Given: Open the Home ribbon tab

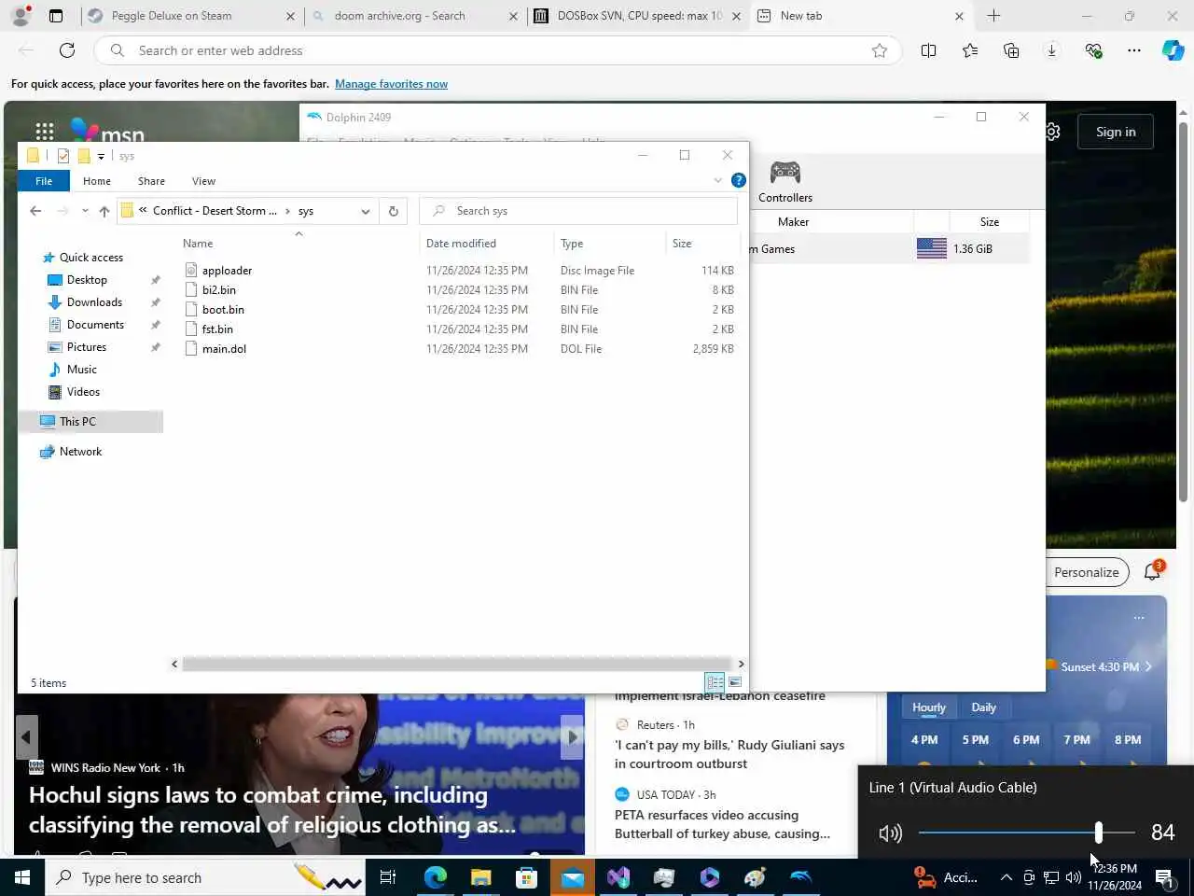Looking at the screenshot, I should pos(96,181).
